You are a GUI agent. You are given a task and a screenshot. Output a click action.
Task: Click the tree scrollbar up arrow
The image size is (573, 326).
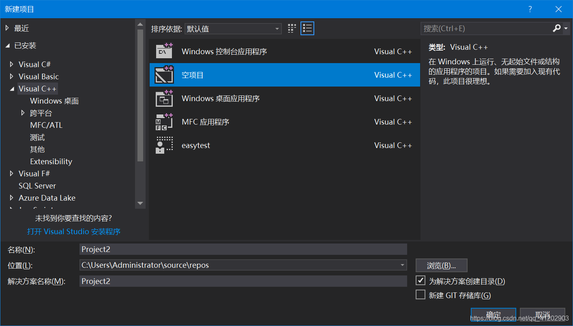pyautogui.click(x=140, y=25)
